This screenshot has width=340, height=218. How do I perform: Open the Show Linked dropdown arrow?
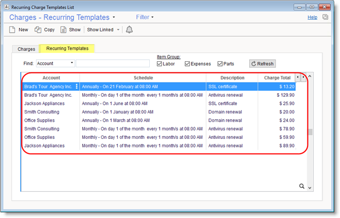click(118, 30)
